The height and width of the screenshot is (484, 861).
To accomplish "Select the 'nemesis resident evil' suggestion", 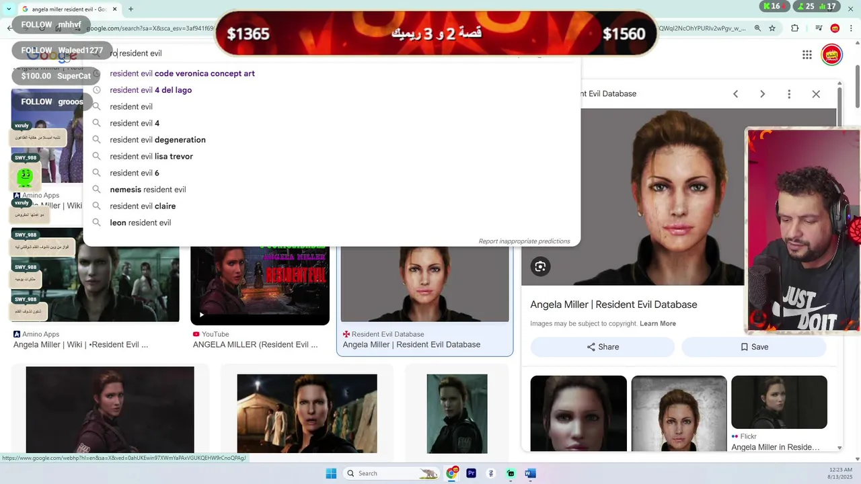I will point(148,190).
